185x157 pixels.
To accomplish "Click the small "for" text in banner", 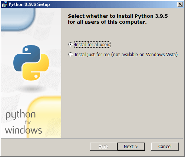I will (28, 123).
